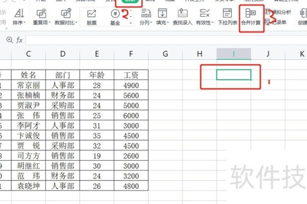The height and width of the screenshot is (204, 307).
Task: Expand the 数据对比 dropdown arrow
Action: (76, 22)
